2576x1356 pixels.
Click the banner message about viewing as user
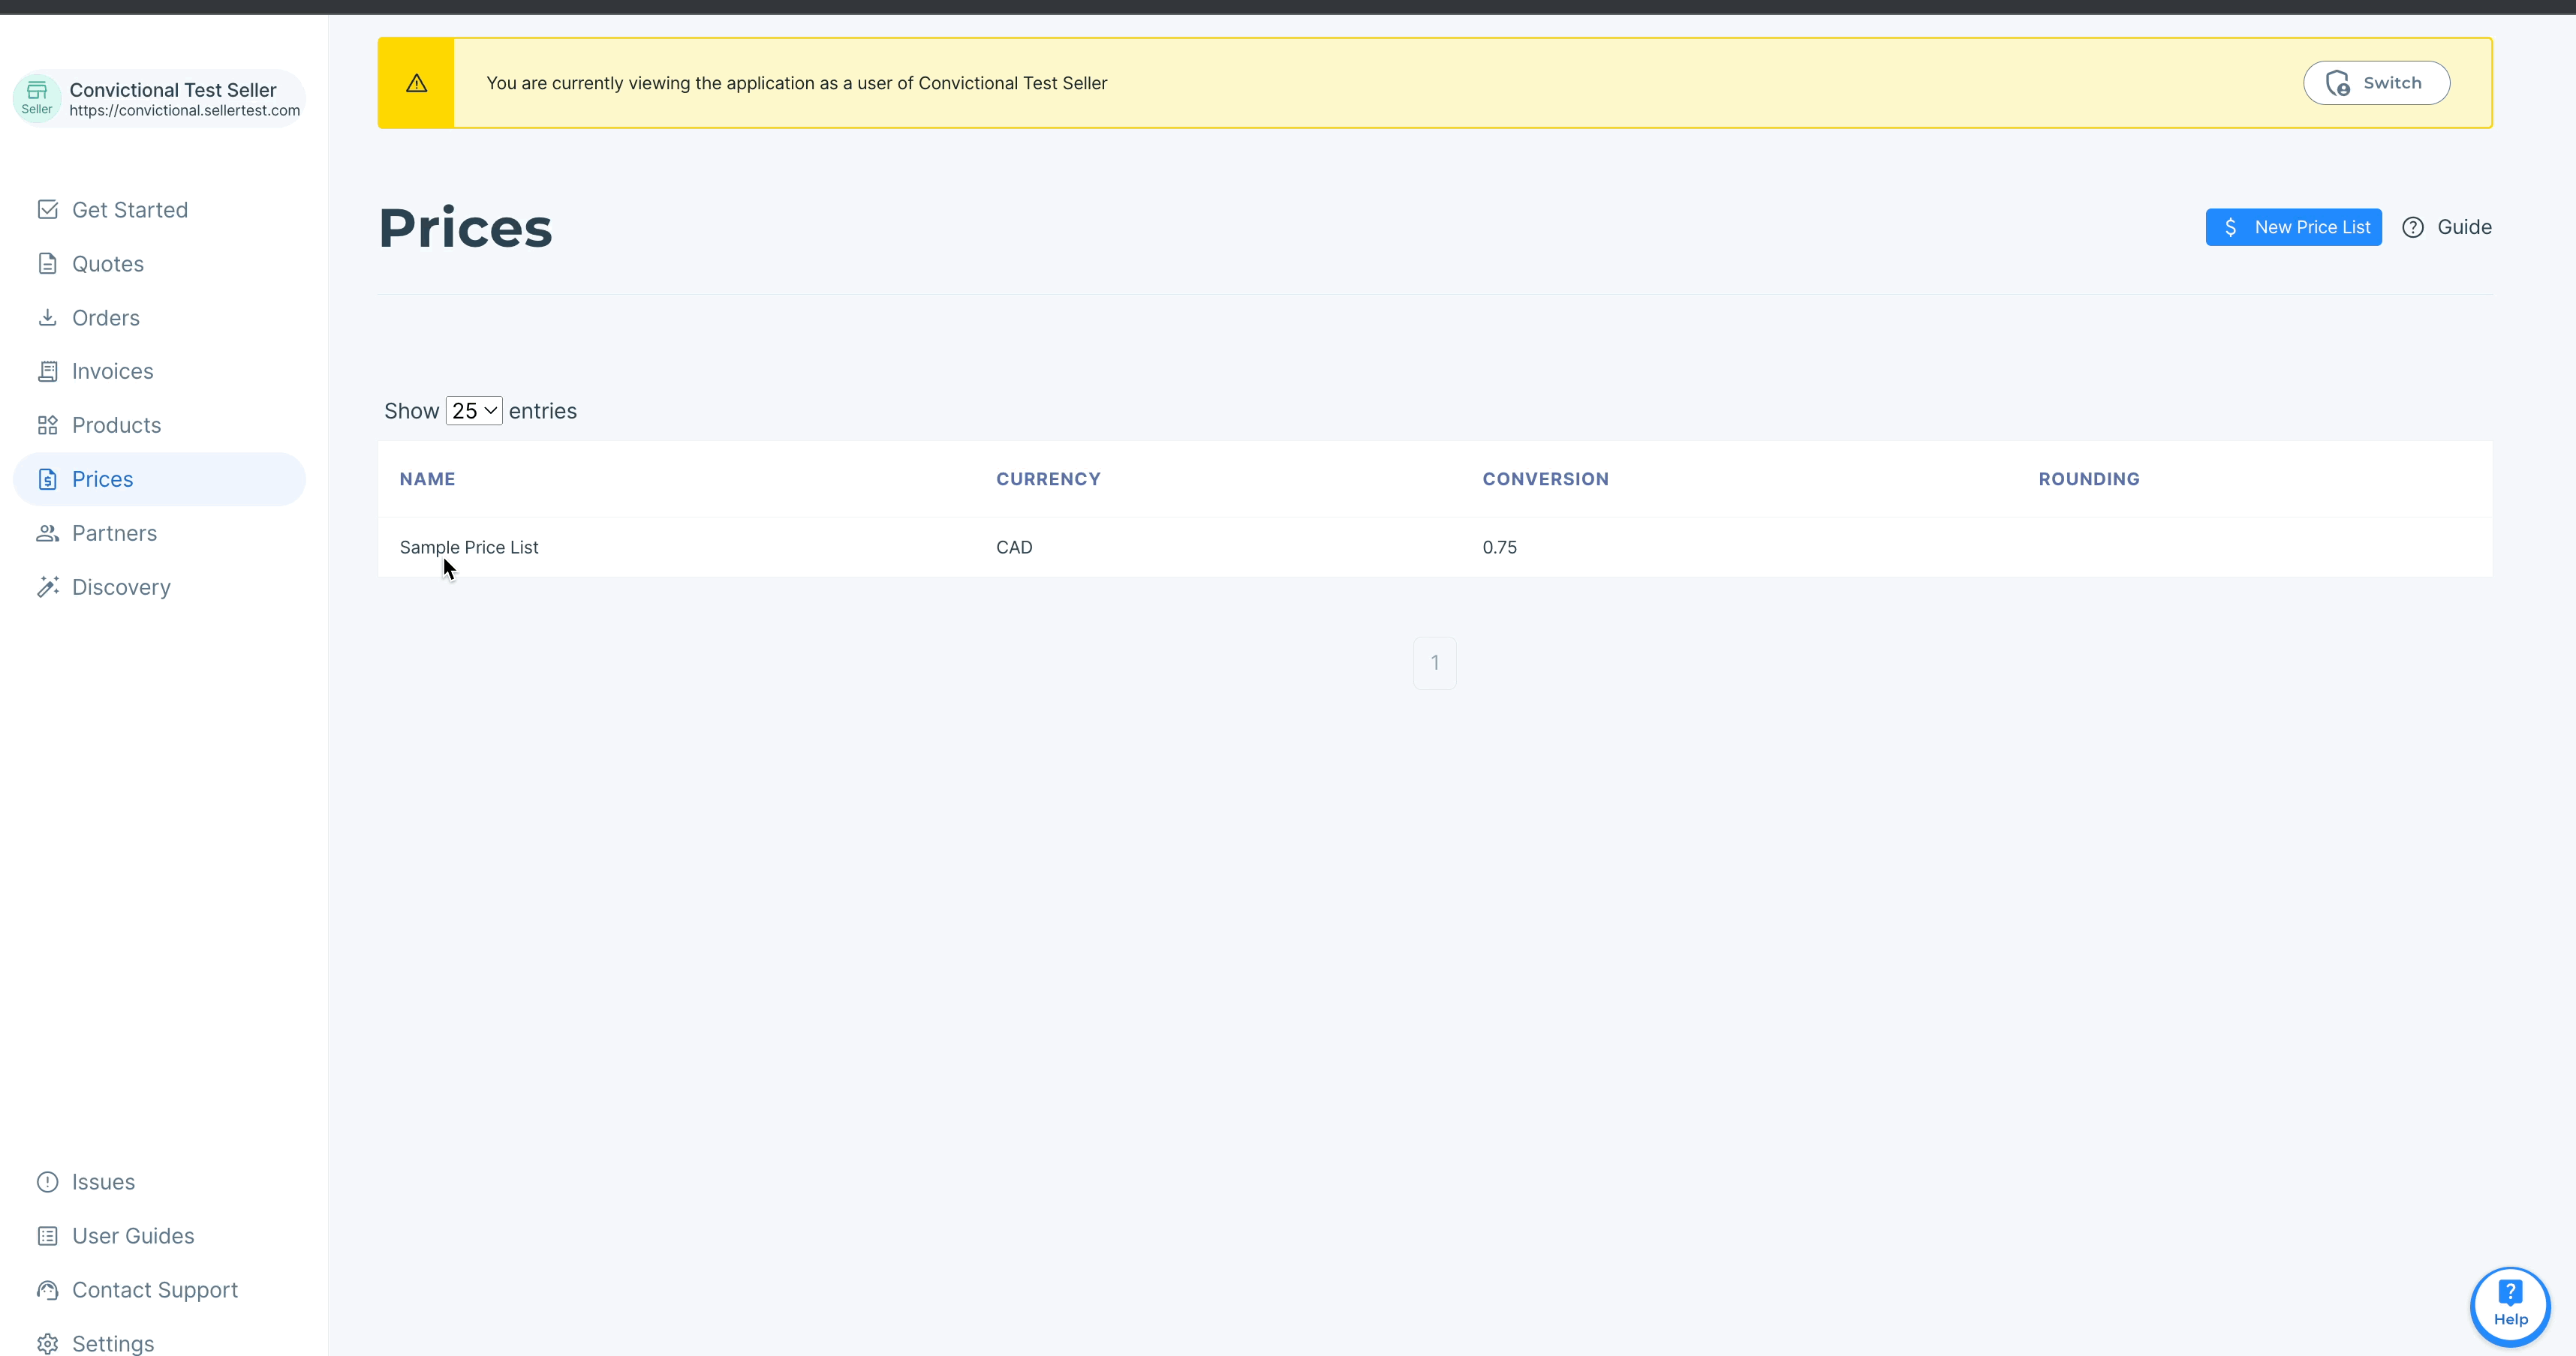pyautogui.click(x=796, y=83)
